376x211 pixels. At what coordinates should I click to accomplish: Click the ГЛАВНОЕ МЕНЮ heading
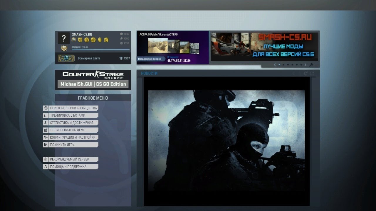[x=93, y=98]
